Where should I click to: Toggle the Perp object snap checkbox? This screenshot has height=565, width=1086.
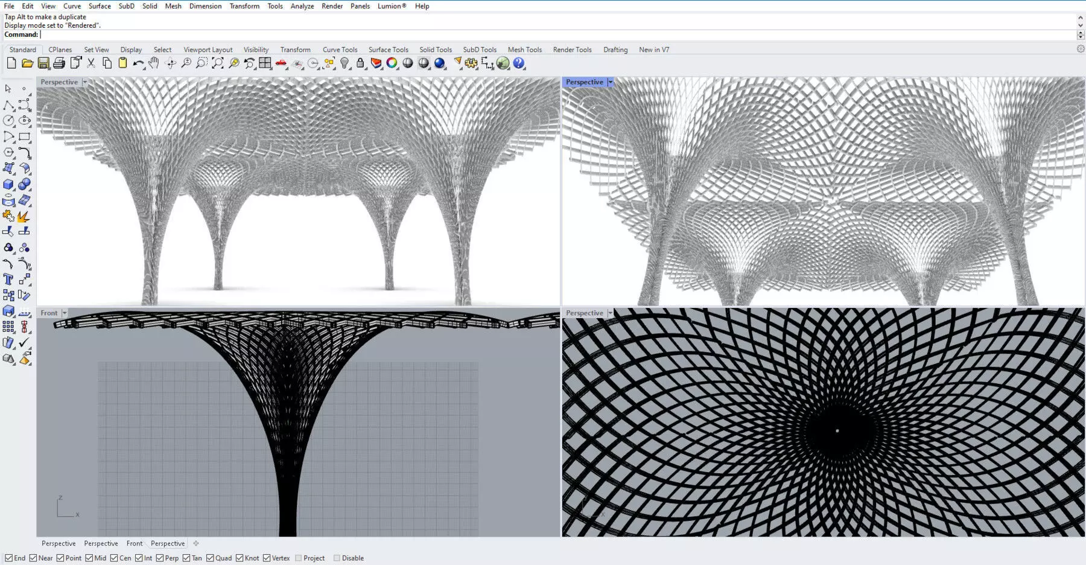click(160, 558)
